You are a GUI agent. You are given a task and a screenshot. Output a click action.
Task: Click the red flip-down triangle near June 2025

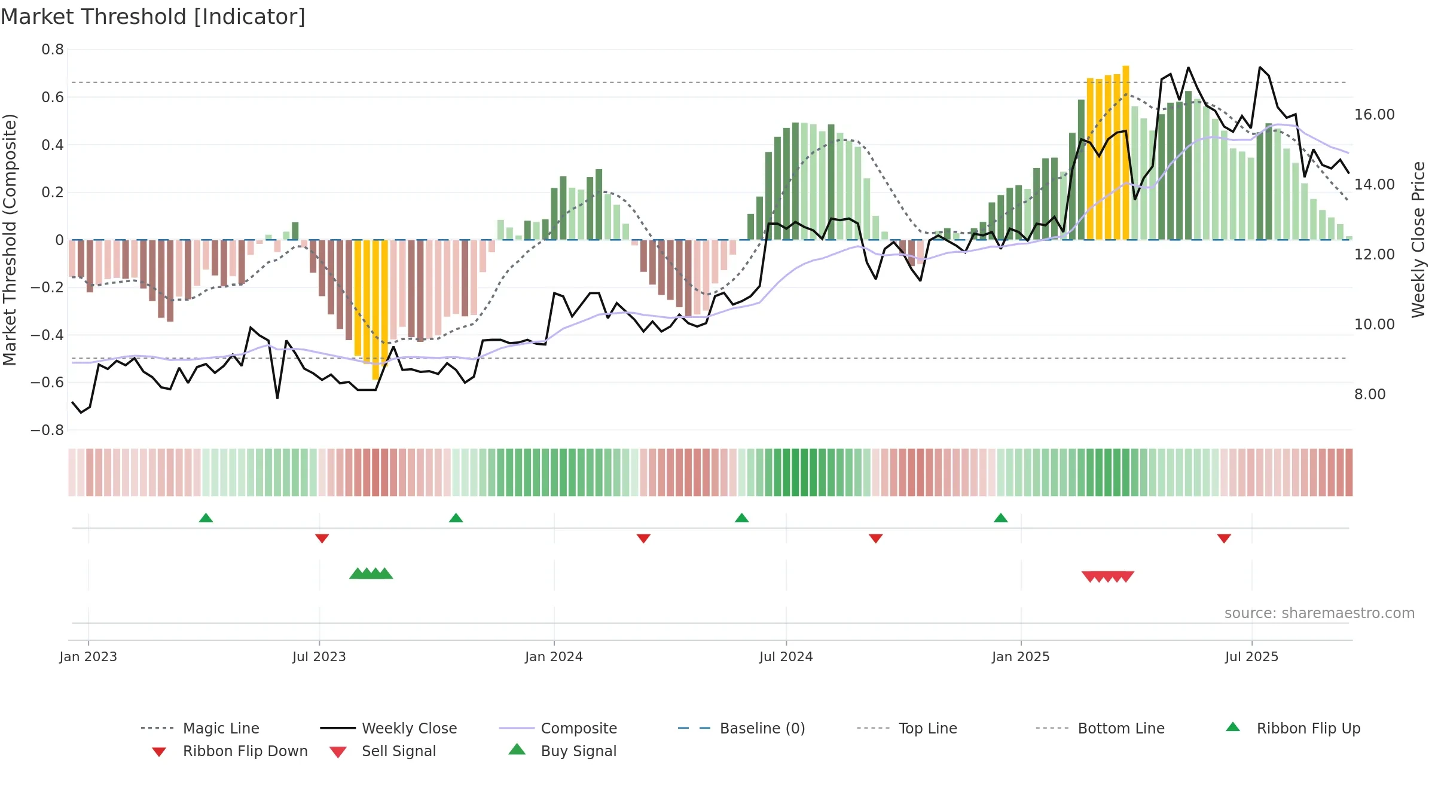coord(1224,539)
